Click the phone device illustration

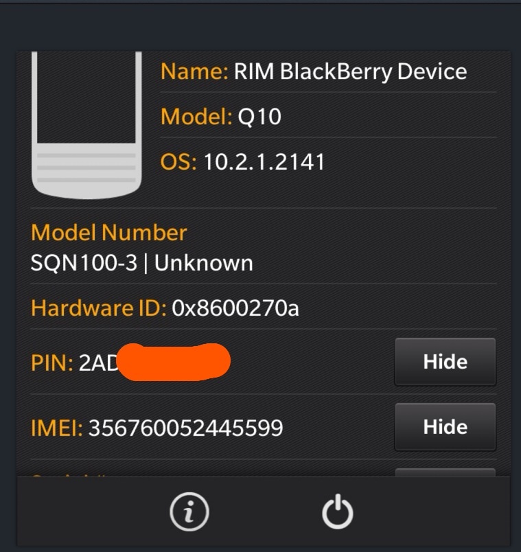(86, 126)
